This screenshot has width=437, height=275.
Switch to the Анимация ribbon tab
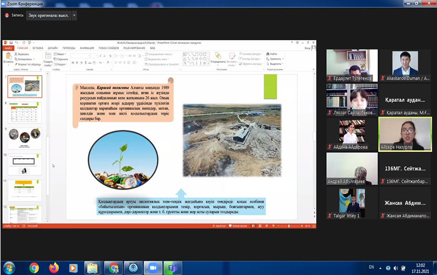tap(86, 48)
